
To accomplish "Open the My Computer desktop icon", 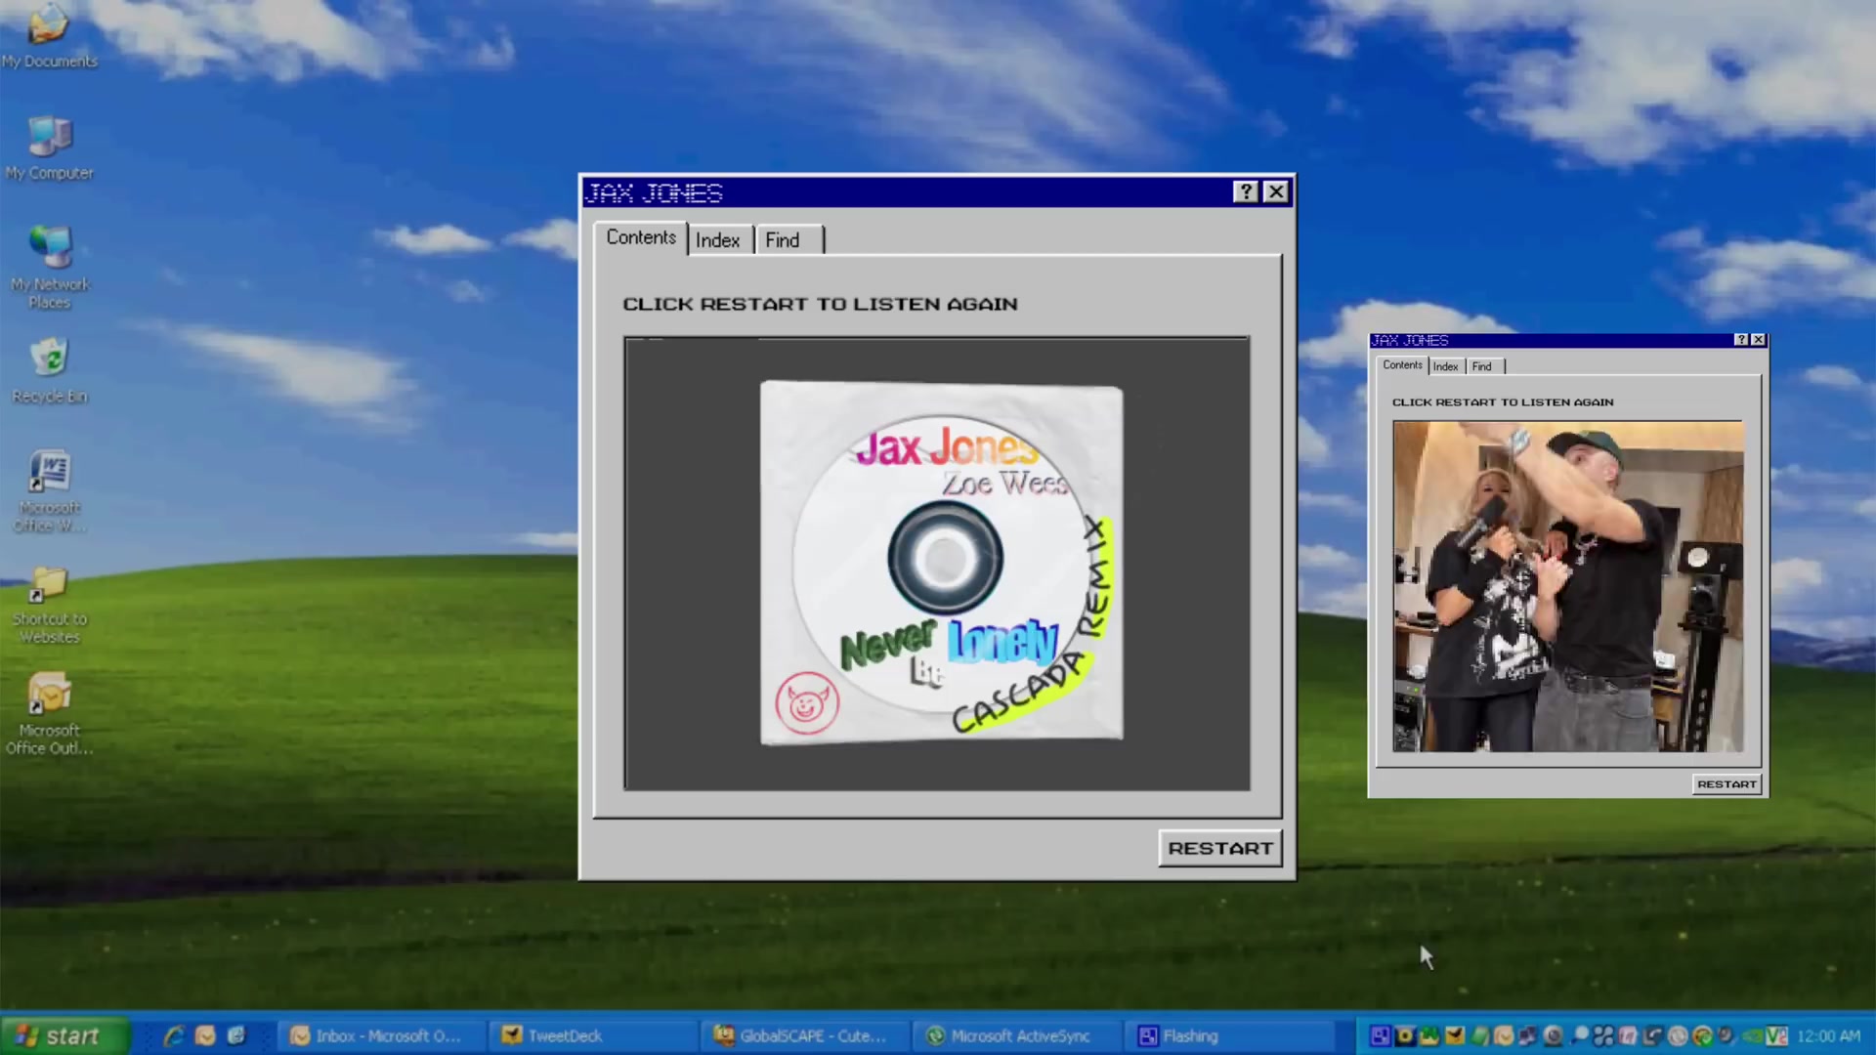I will coord(49,148).
